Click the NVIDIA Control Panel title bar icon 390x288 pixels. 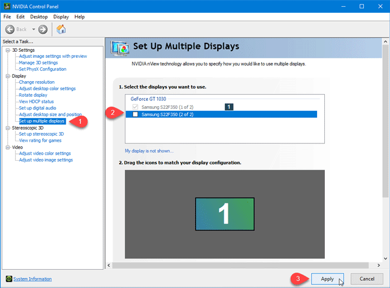(7, 6)
